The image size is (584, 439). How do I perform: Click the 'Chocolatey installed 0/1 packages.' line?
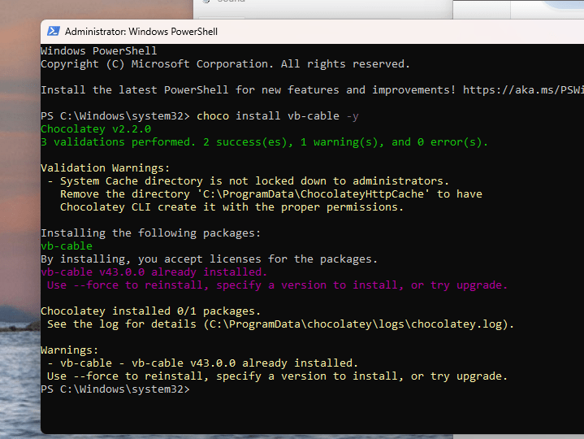point(150,311)
